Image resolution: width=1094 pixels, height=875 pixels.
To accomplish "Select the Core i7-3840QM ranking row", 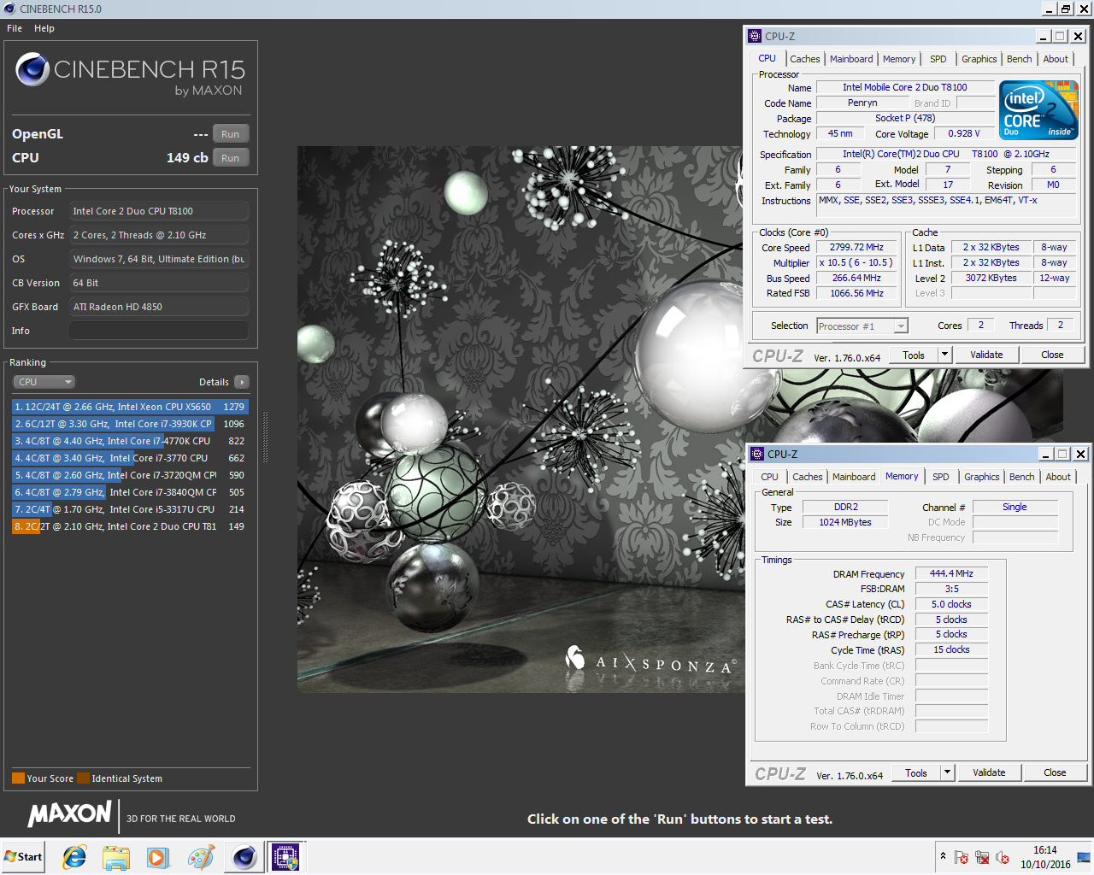I will 130,492.
